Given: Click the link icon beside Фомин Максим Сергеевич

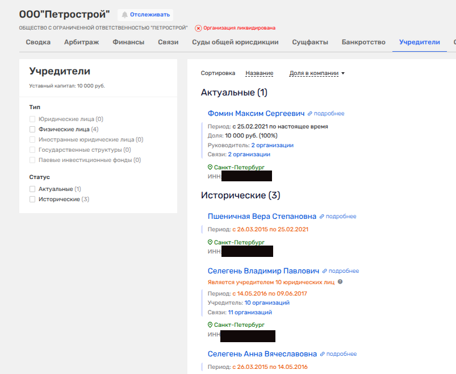Looking at the screenshot, I should [310, 114].
